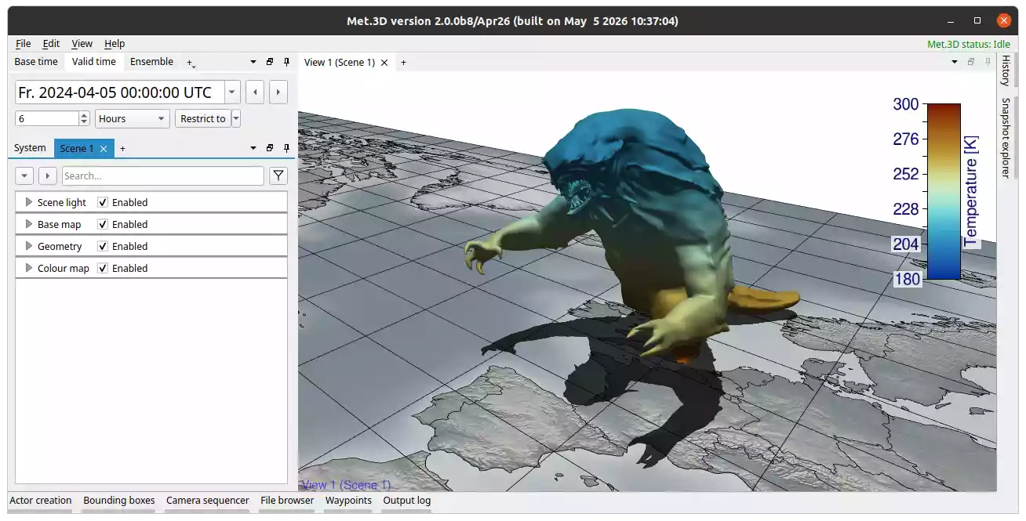Viewport: 1026px width, 521px height.
Task: Increment the time step spinner
Action: tap(85, 115)
